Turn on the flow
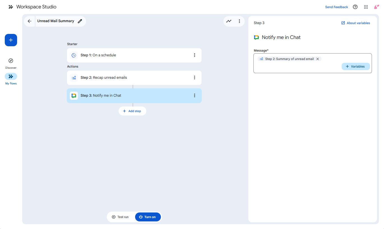 click(x=148, y=217)
